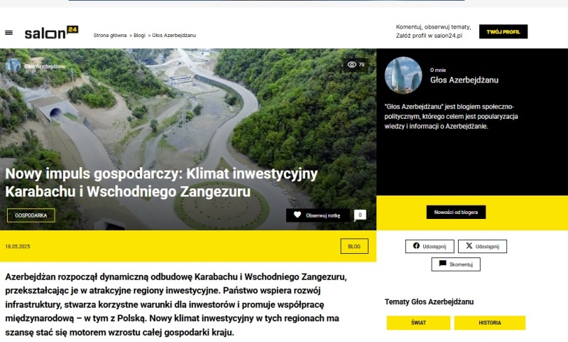This screenshot has width=568, height=342.
Task: Click the salon24 logo
Action: [51, 32]
